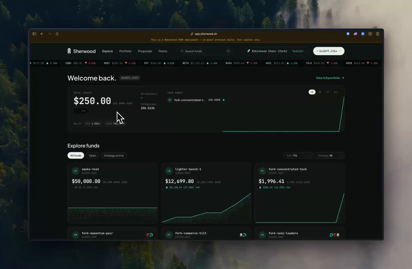Open the blue square Z extension icon
This screenshot has height=269, width=412.
click(x=363, y=34)
